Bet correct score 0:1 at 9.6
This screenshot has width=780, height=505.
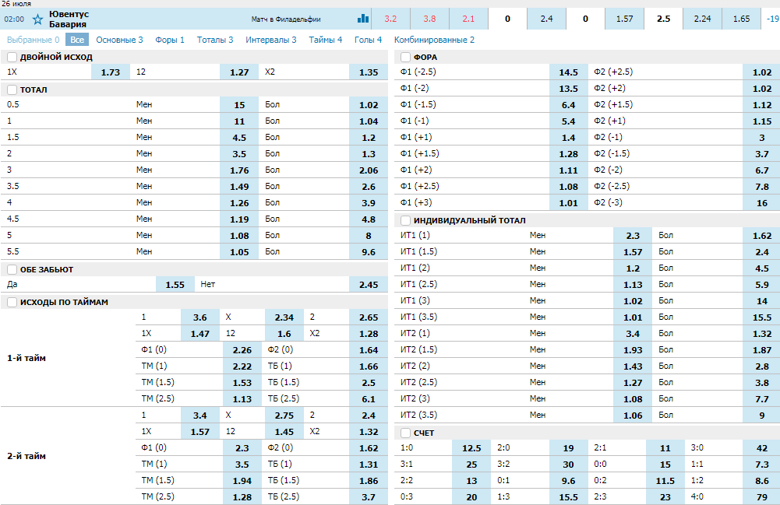click(569, 481)
